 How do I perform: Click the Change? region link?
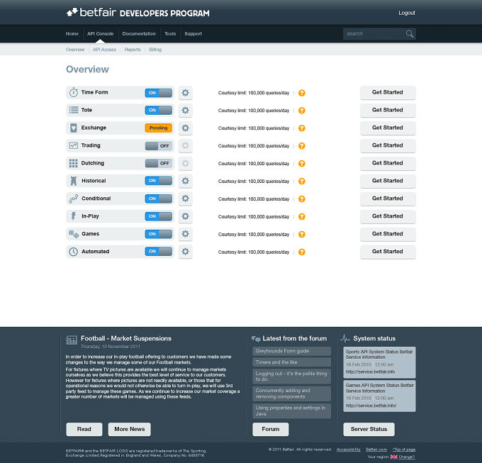407,457
